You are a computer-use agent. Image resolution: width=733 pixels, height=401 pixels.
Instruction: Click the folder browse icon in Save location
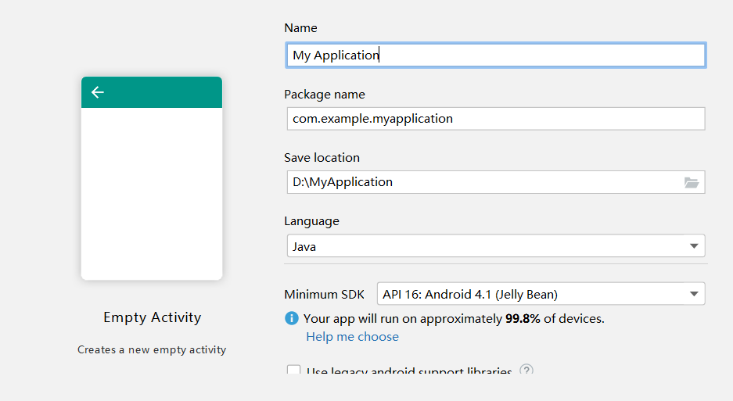tap(691, 182)
